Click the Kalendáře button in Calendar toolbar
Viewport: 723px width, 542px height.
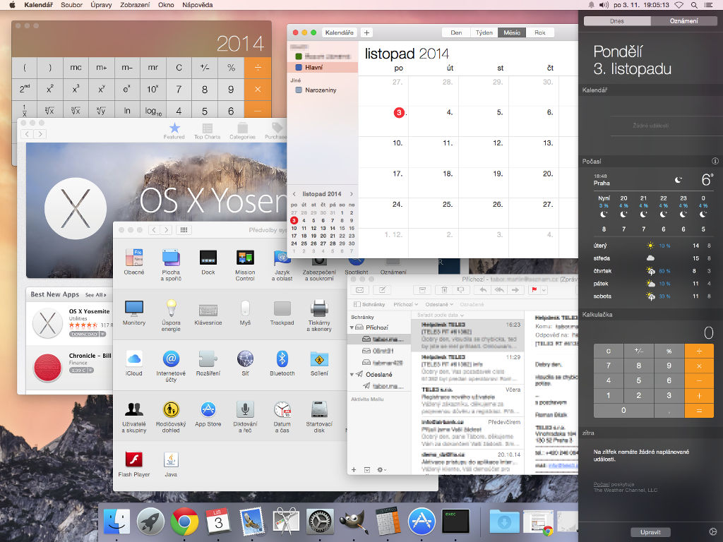pos(340,32)
